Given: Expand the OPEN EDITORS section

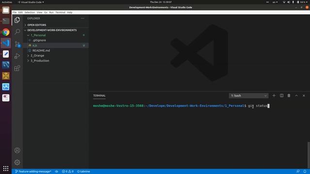Looking at the screenshot, I should coord(56,25).
